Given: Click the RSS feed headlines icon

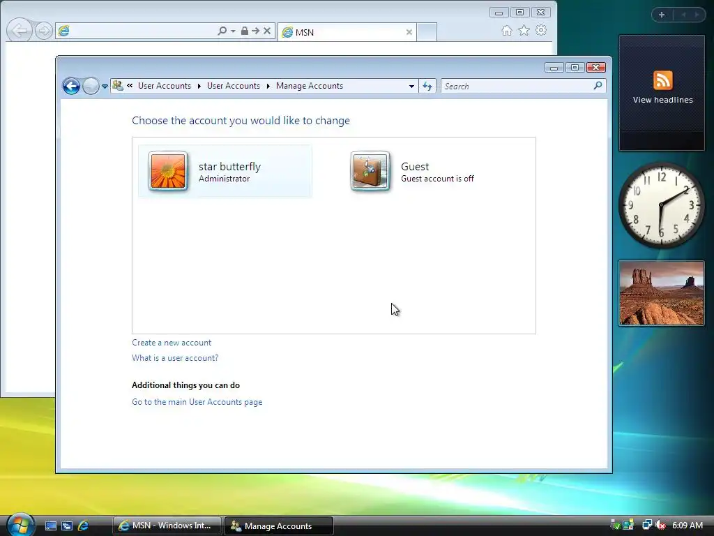Looking at the screenshot, I should point(662,80).
